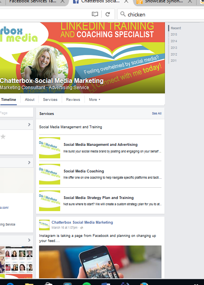Viewport: 204px width, 285px height.
Task: Click See All in Services panel
Action: (x=157, y=113)
